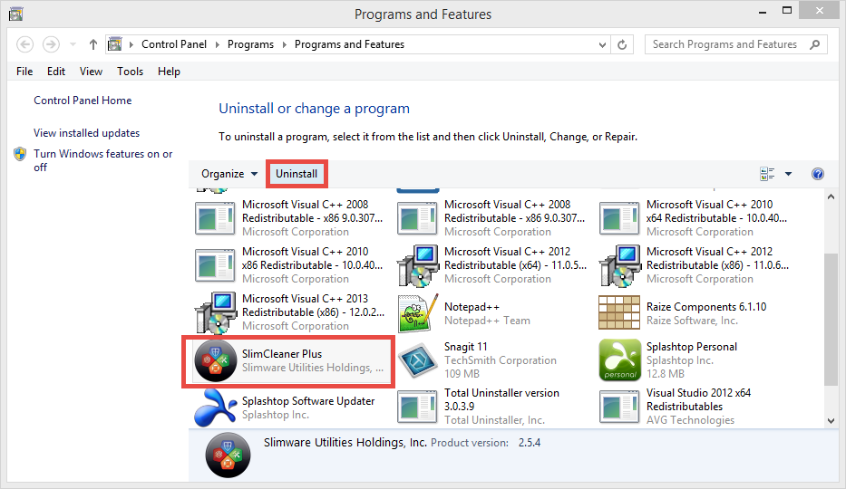This screenshot has width=846, height=489.
Task: Select Visual C++ 2010 x86 Redistributable icon
Action: [215, 265]
